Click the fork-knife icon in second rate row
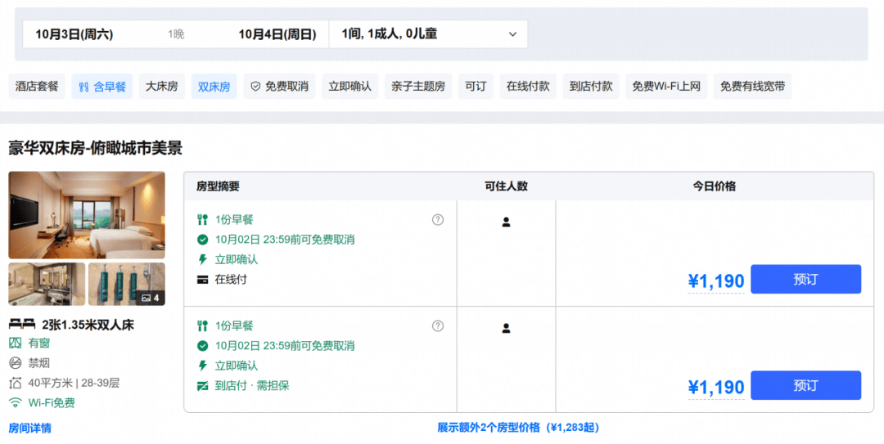 pyautogui.click(x=202, y=325)
